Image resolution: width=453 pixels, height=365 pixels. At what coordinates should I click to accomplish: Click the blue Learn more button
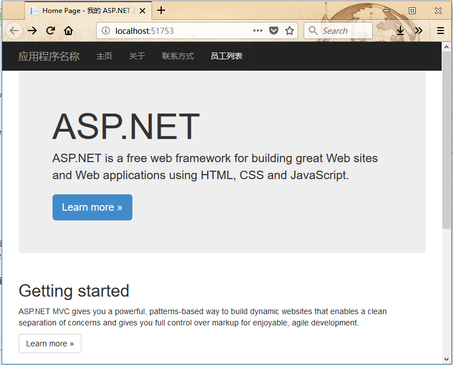[92, 207]
